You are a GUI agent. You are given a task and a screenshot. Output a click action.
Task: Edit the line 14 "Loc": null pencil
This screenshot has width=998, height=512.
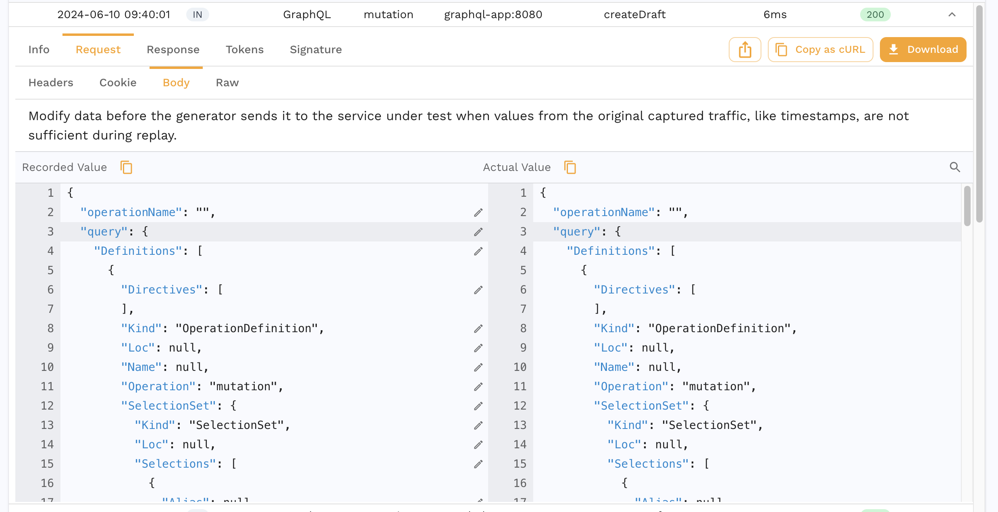click(x=478, y=445)
